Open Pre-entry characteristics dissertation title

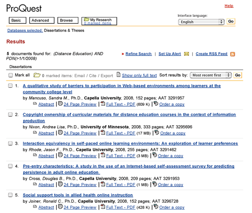[x=128, y=169]
